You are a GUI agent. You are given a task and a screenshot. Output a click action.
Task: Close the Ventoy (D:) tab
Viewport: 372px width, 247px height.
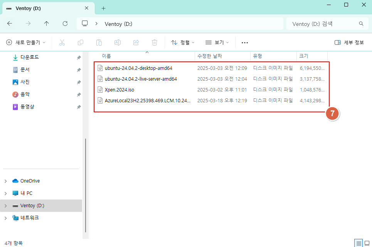tap(87, 8)
